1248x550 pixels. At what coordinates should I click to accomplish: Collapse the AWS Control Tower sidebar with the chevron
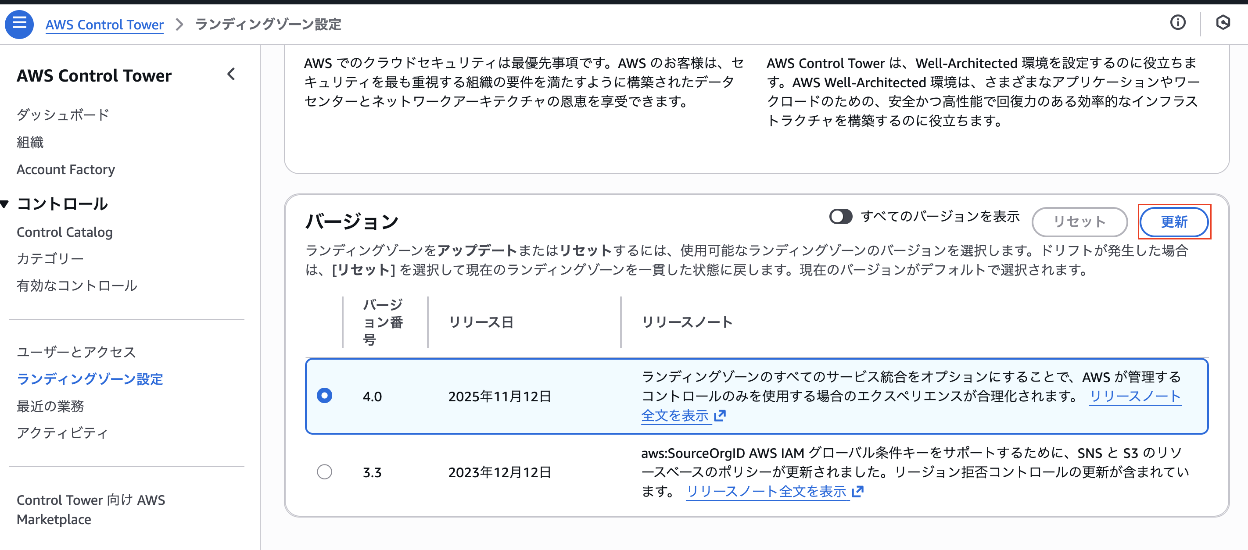tap(231, 74)
